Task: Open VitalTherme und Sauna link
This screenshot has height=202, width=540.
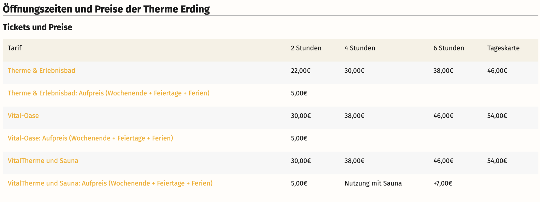Action: click(x=43, y=161)
